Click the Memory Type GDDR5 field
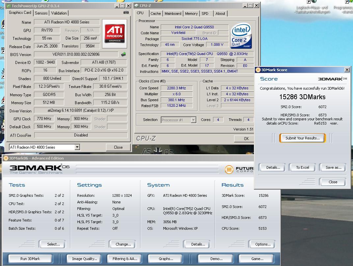 49,95
